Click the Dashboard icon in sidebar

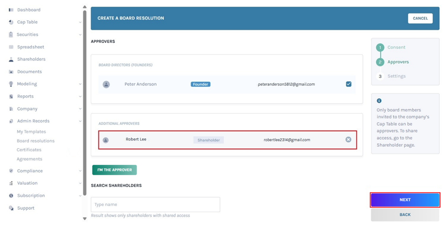[x=11, y=10]
